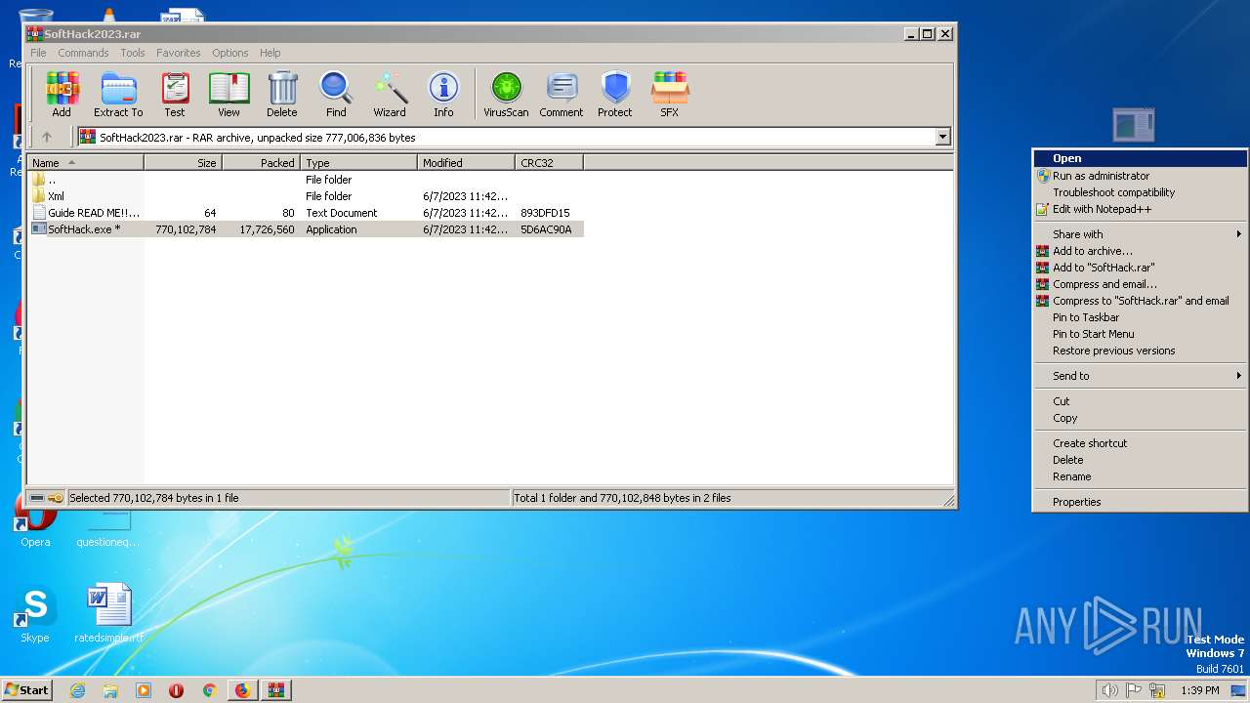1250x703 pixels.
Task: Show archive Info
Action: click(x=443, y=95)
